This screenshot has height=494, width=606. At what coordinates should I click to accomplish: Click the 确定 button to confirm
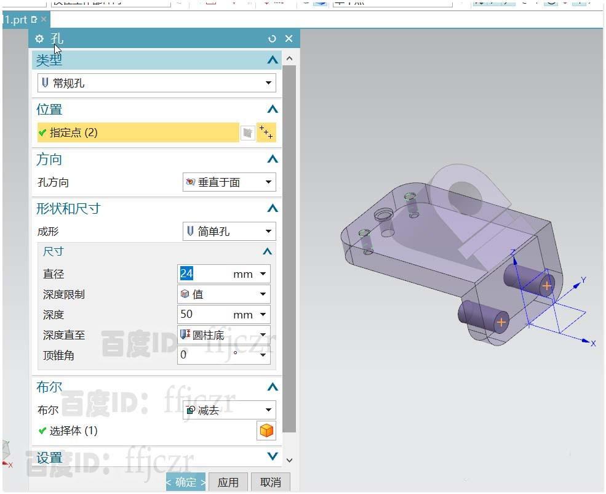click(x=185, y=482)
